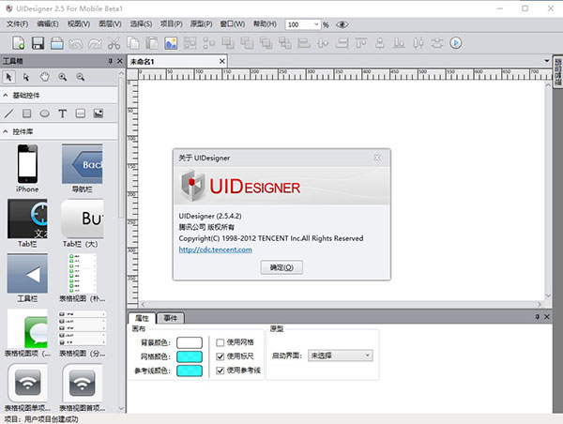The width and height of the screenshot is (563, 424).
Task: Open the 项目(P) menu
Action: (x=172, y=24)
